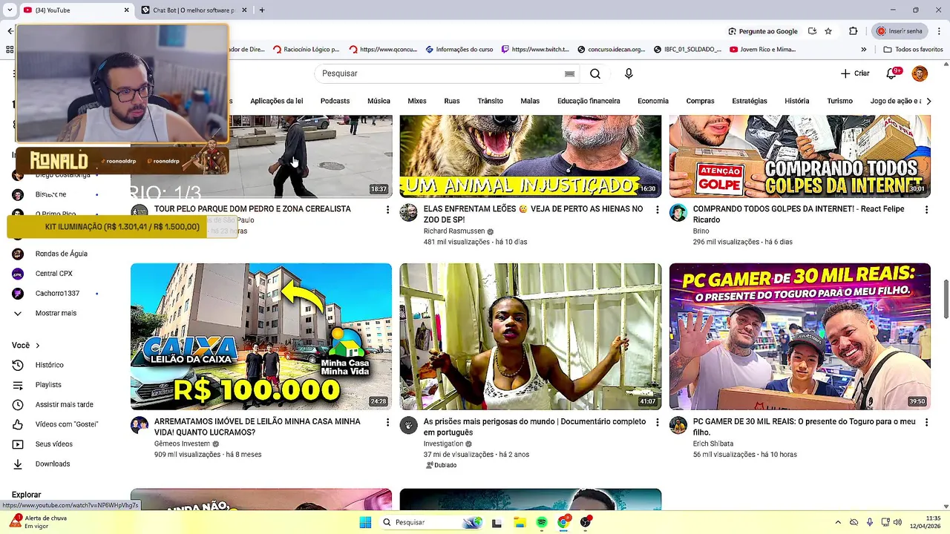Open options for ELAS ENFRENTAM LEÕES video
950x534 pixels.
(657, 210)
